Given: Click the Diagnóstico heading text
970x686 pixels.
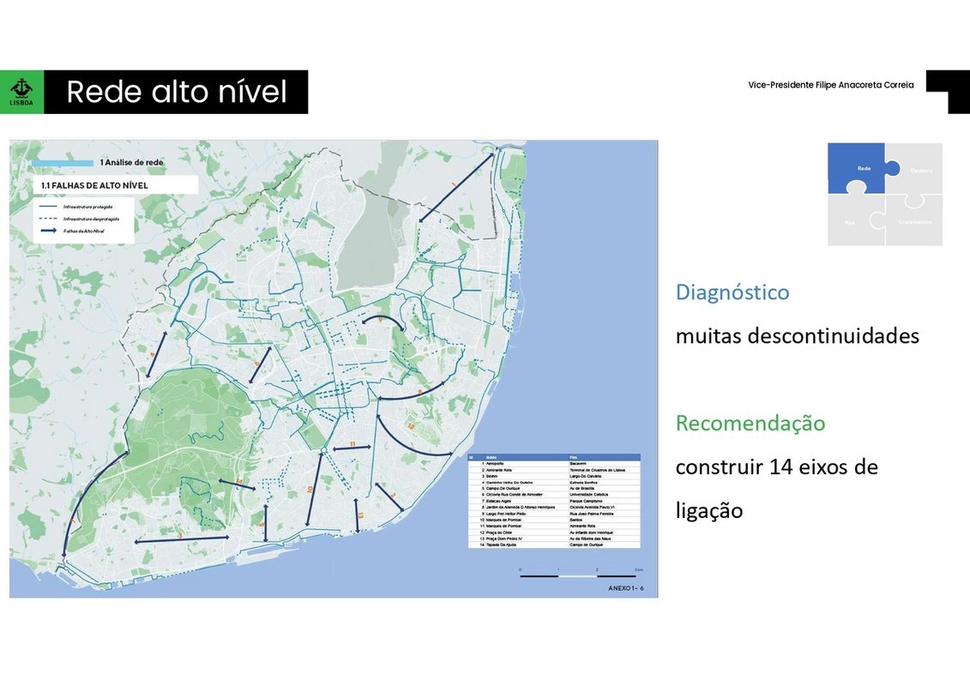Looking at the screenshot, I should point(732,292).
